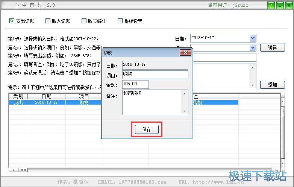Viewport: 294px width, 187px height.
Task: Switch to 收入记账
Action: point(58,21)
